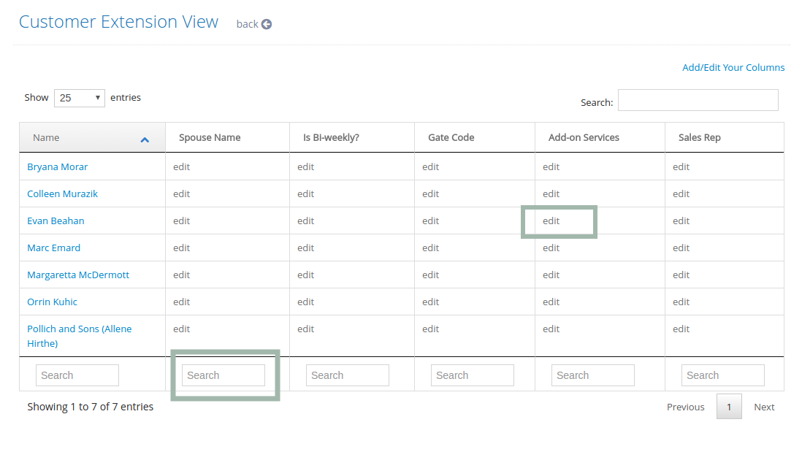Edit Sales Rep for Colleen Murazik

click(x=681, y=193)
